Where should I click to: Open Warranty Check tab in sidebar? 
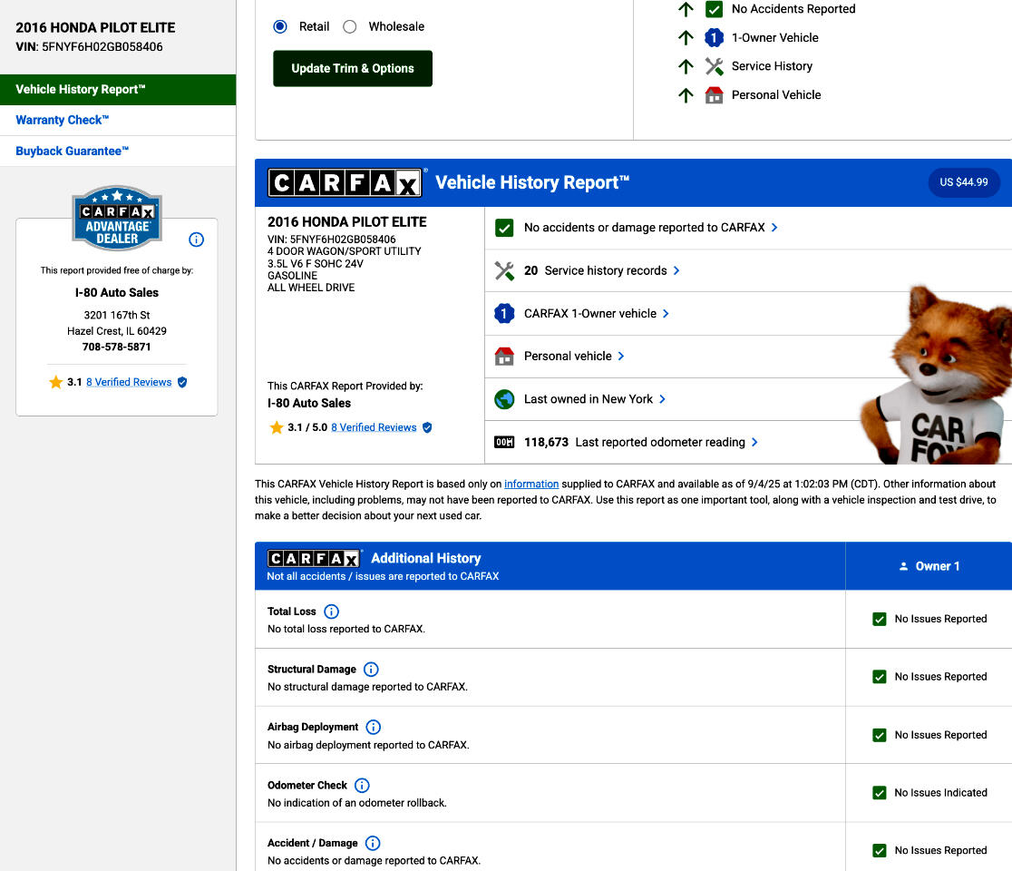point(63,120)
